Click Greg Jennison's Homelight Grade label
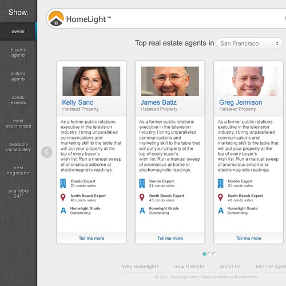 243,208
